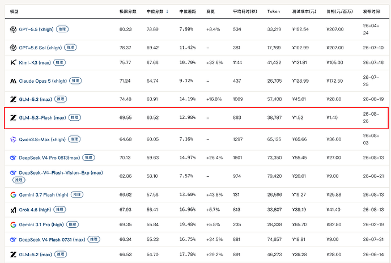Open the DeepSeek-V4-Flash-Vision-Exp (max) link
The image size is (391, 263).
pos(61,173)
